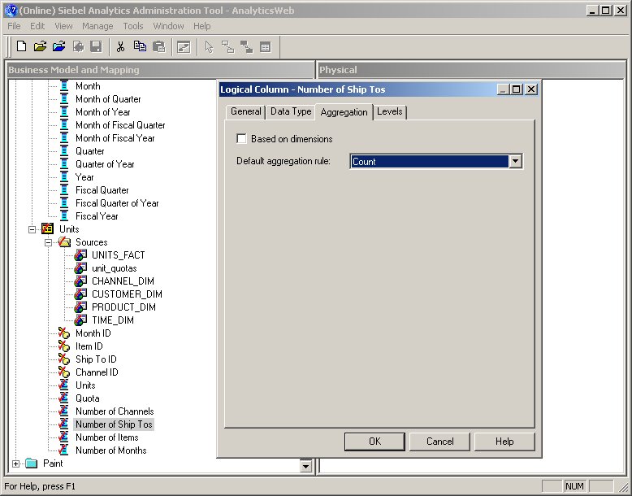
Task: Open the File menu
Action: pos(14,26)
